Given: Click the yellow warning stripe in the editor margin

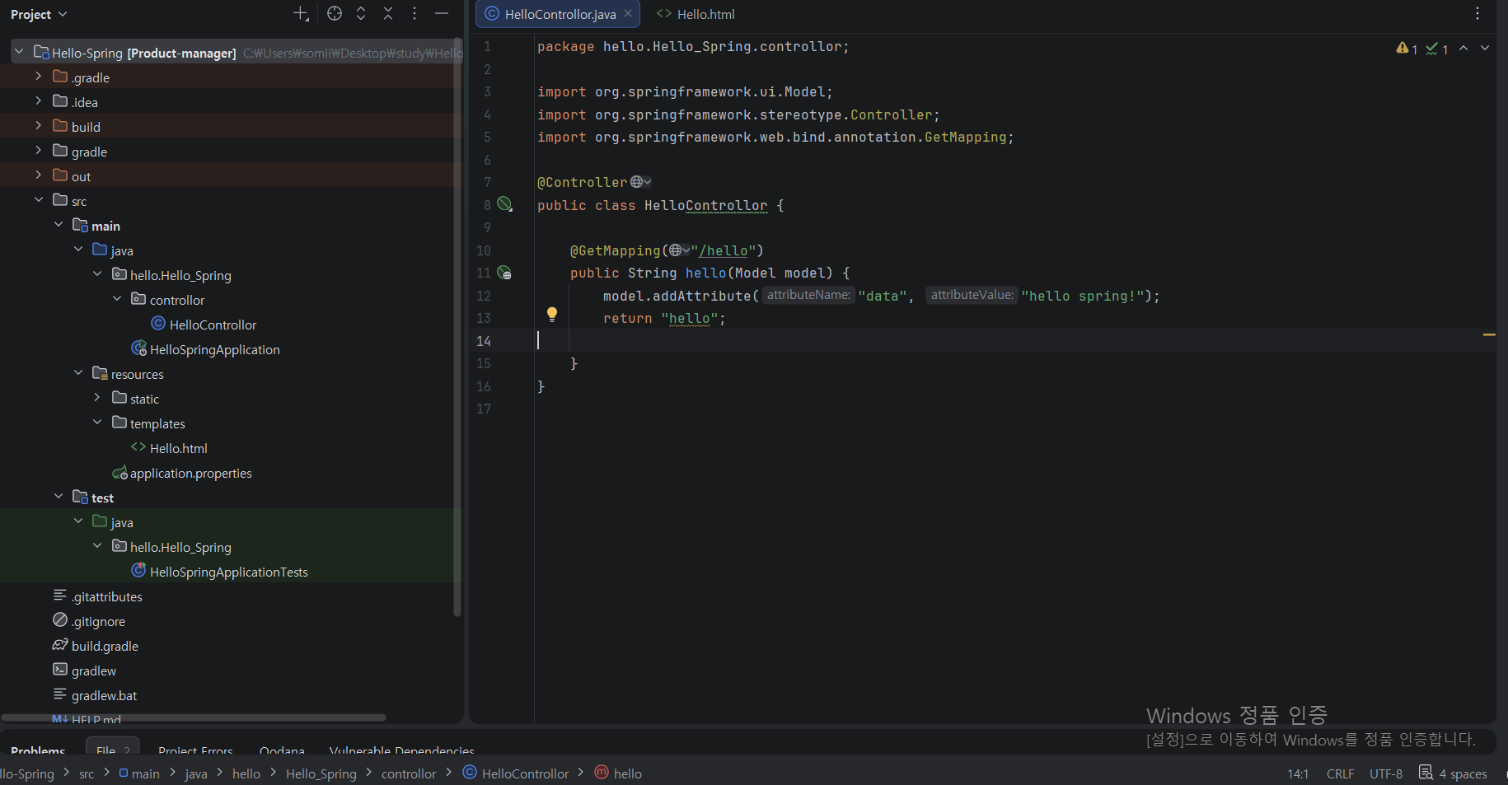Looking at the screenshot, I should pyautogui.click(x=1489, y=334).
